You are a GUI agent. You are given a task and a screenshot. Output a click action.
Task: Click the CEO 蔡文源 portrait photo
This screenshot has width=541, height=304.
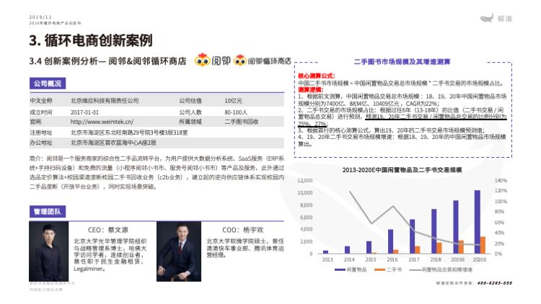48,251
